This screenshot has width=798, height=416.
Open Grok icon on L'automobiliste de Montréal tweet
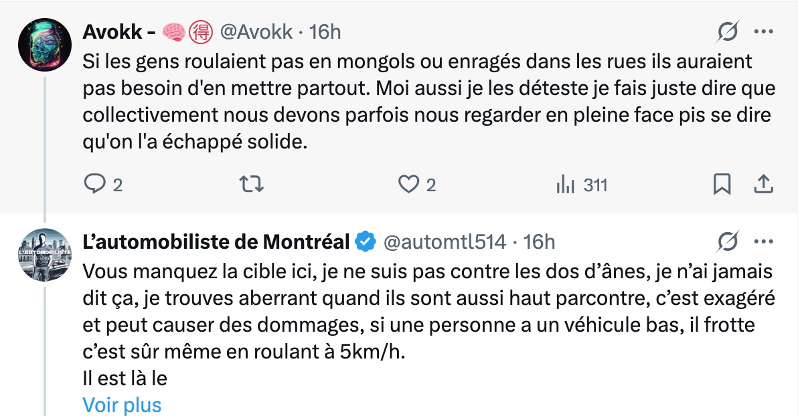728,241
